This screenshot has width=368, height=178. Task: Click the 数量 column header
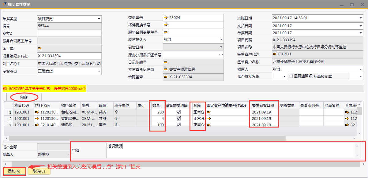[x=156, y=105]
